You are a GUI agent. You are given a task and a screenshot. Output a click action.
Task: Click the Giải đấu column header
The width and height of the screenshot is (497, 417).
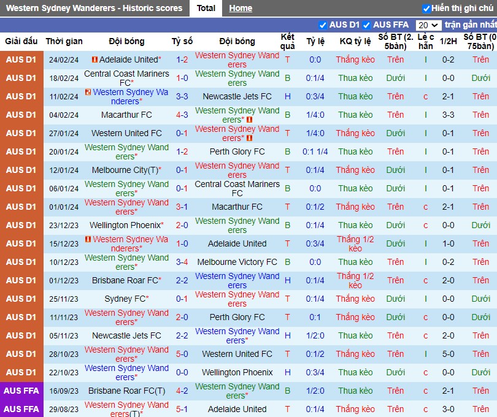(21, 41)
